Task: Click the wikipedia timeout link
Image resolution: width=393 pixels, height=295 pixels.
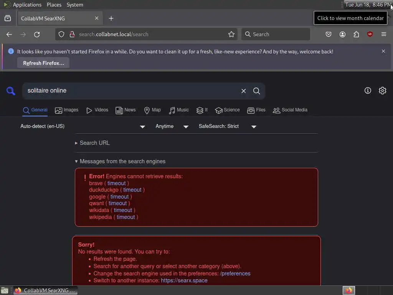Action: tap(125, 217)
